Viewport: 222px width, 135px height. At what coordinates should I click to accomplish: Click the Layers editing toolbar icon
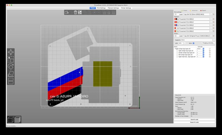coord(113,12)
